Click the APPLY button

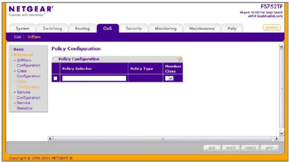pos(270,148)
